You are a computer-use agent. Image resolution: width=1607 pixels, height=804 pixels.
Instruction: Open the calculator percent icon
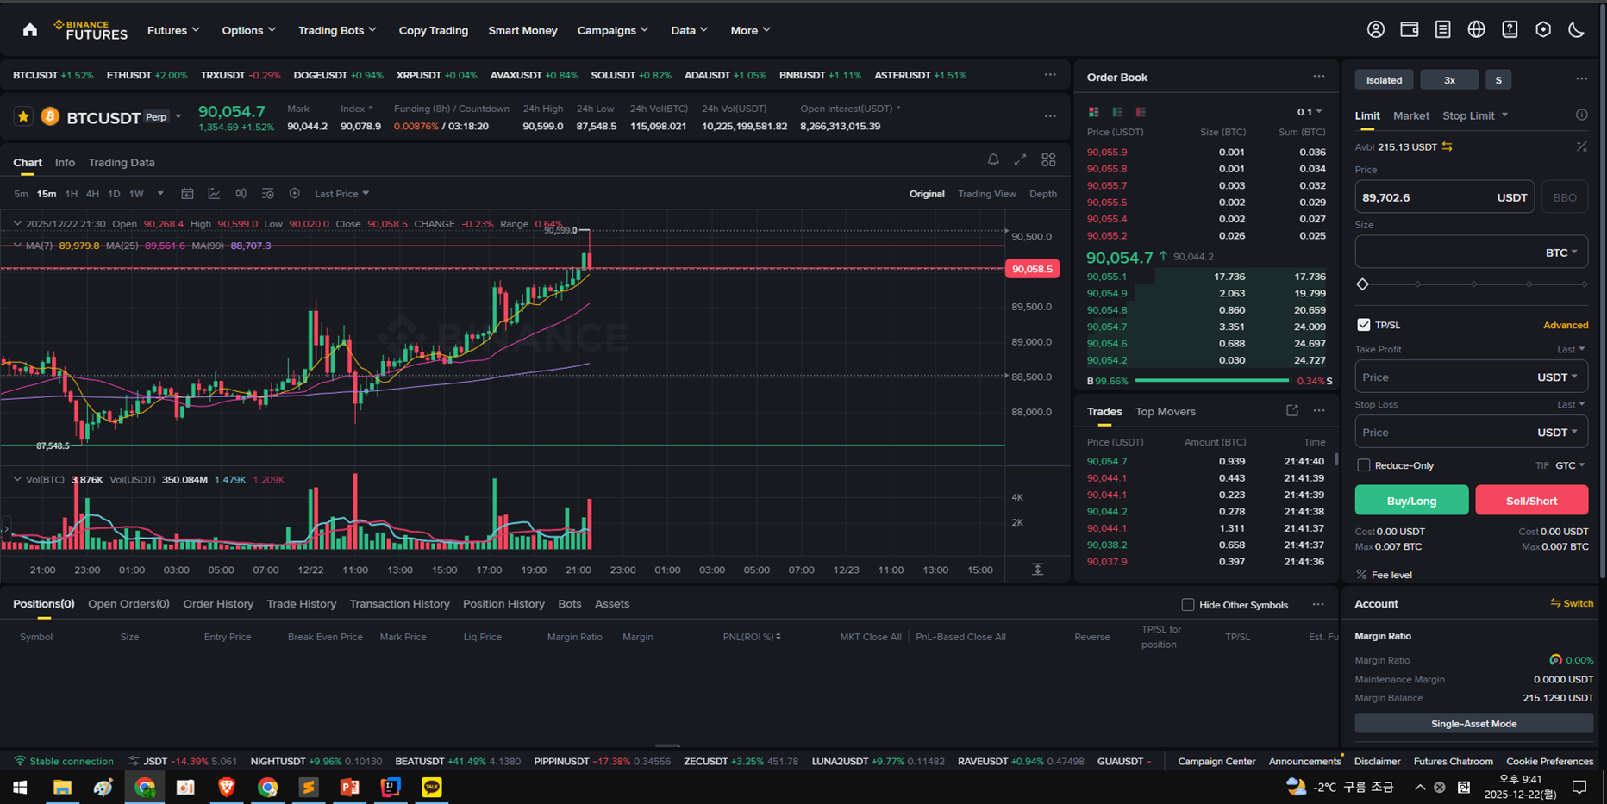pyautogui.click(x=1581, y=146)
